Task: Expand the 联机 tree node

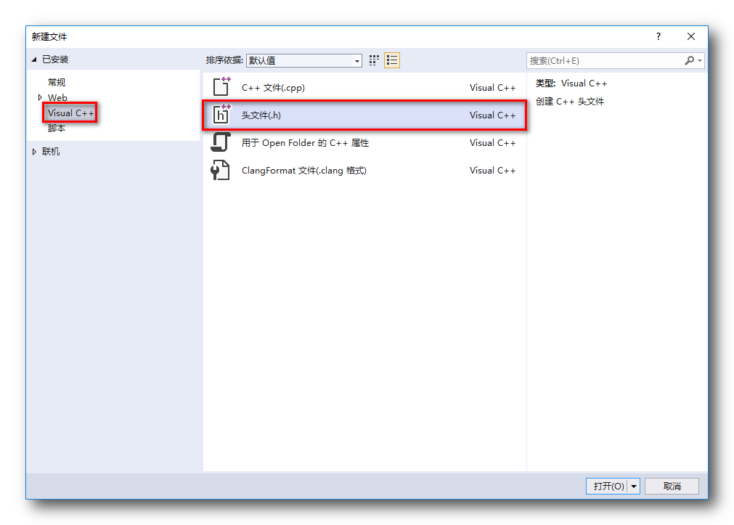Action: (34, 152)
